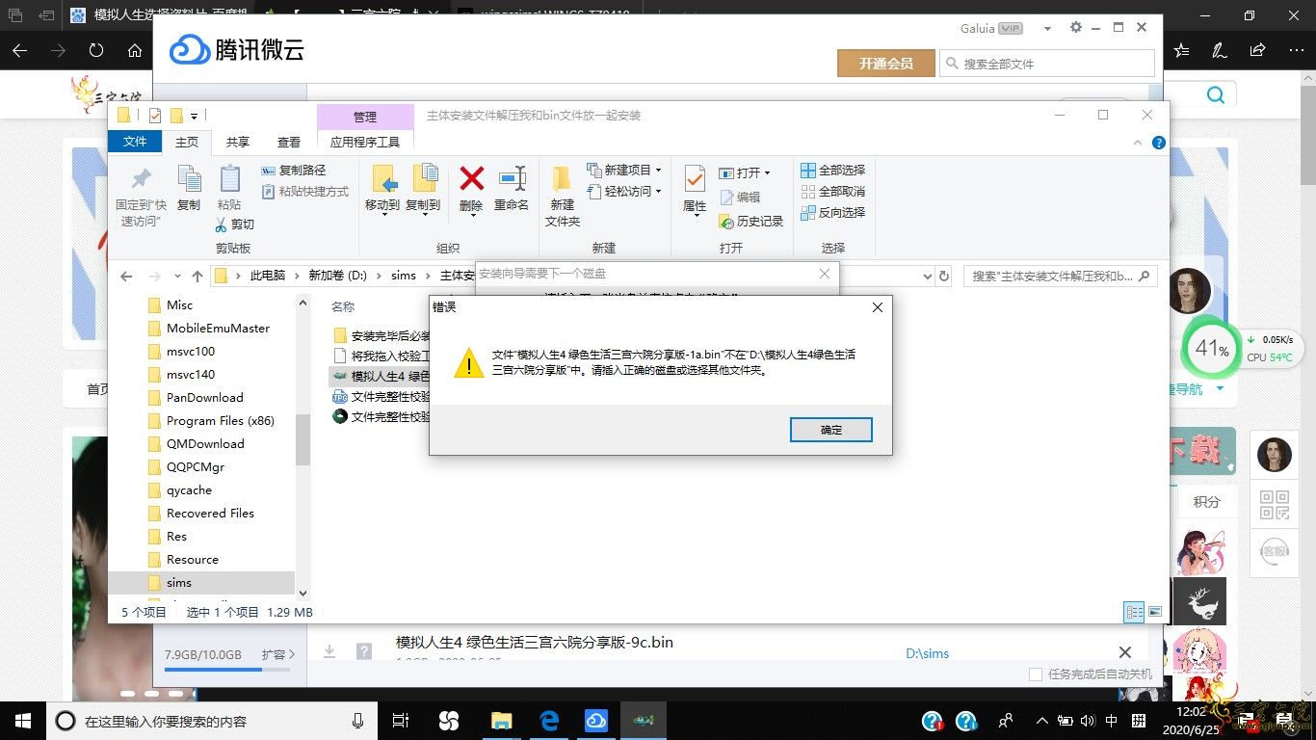Click the Manage contextual tab
The image size is (1316, 740).
365,117
